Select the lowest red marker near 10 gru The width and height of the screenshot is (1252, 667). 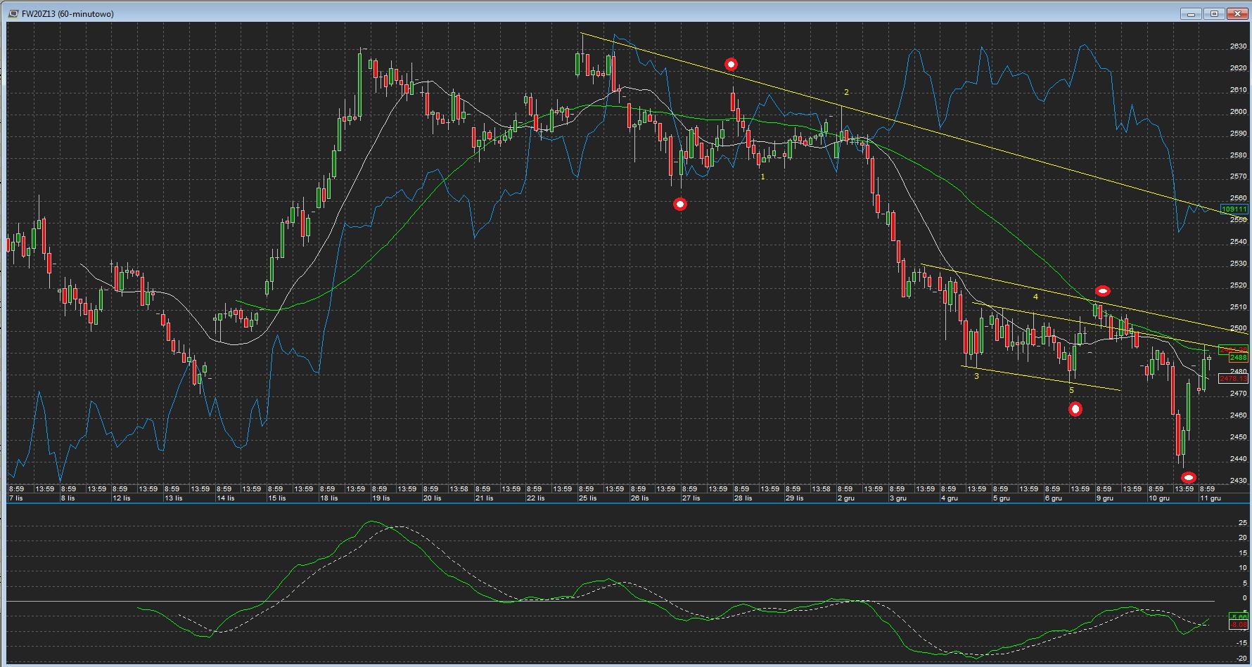(x=1188, y=478)
